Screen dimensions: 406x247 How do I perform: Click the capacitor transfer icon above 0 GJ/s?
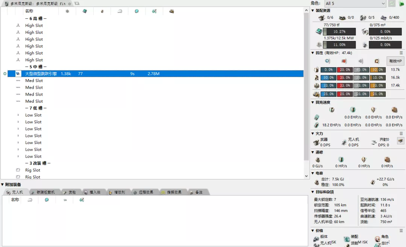point(318,159)
